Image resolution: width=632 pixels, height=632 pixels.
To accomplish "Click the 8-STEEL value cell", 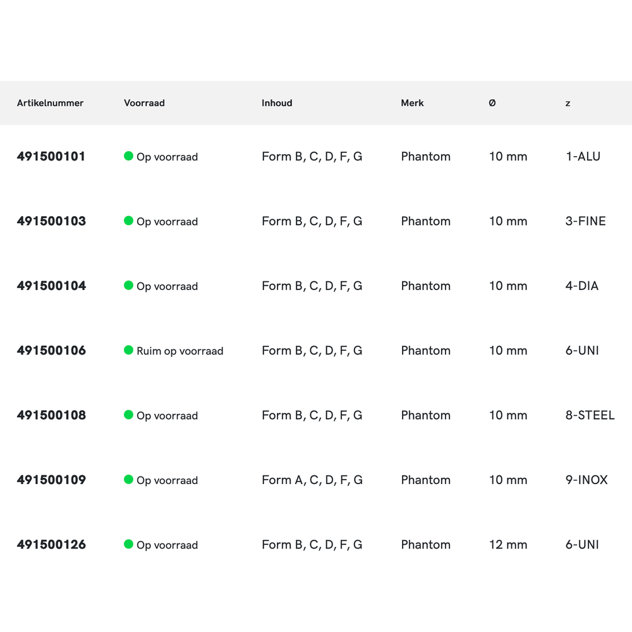I will click(590, 415).
